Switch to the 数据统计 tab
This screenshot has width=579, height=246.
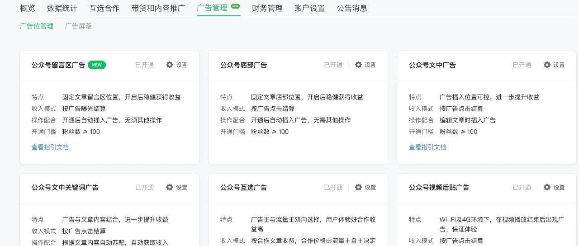(x=62, y=8)
